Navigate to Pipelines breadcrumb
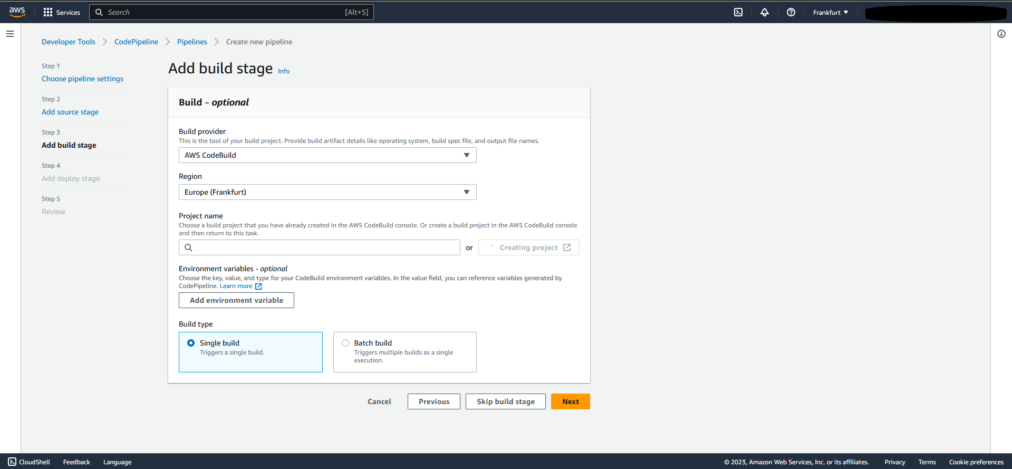 tap(192, 42)
